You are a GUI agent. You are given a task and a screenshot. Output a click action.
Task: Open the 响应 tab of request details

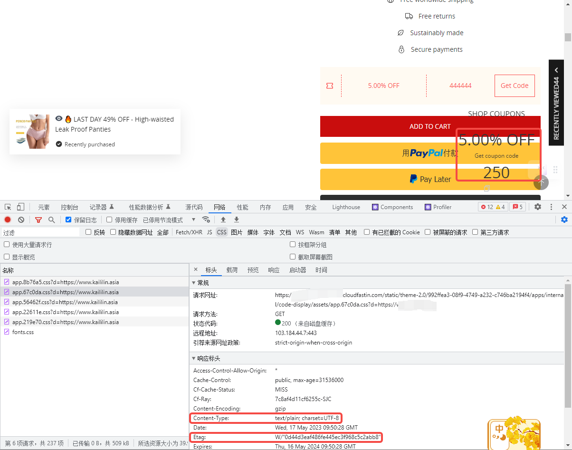tap(274, 270)
